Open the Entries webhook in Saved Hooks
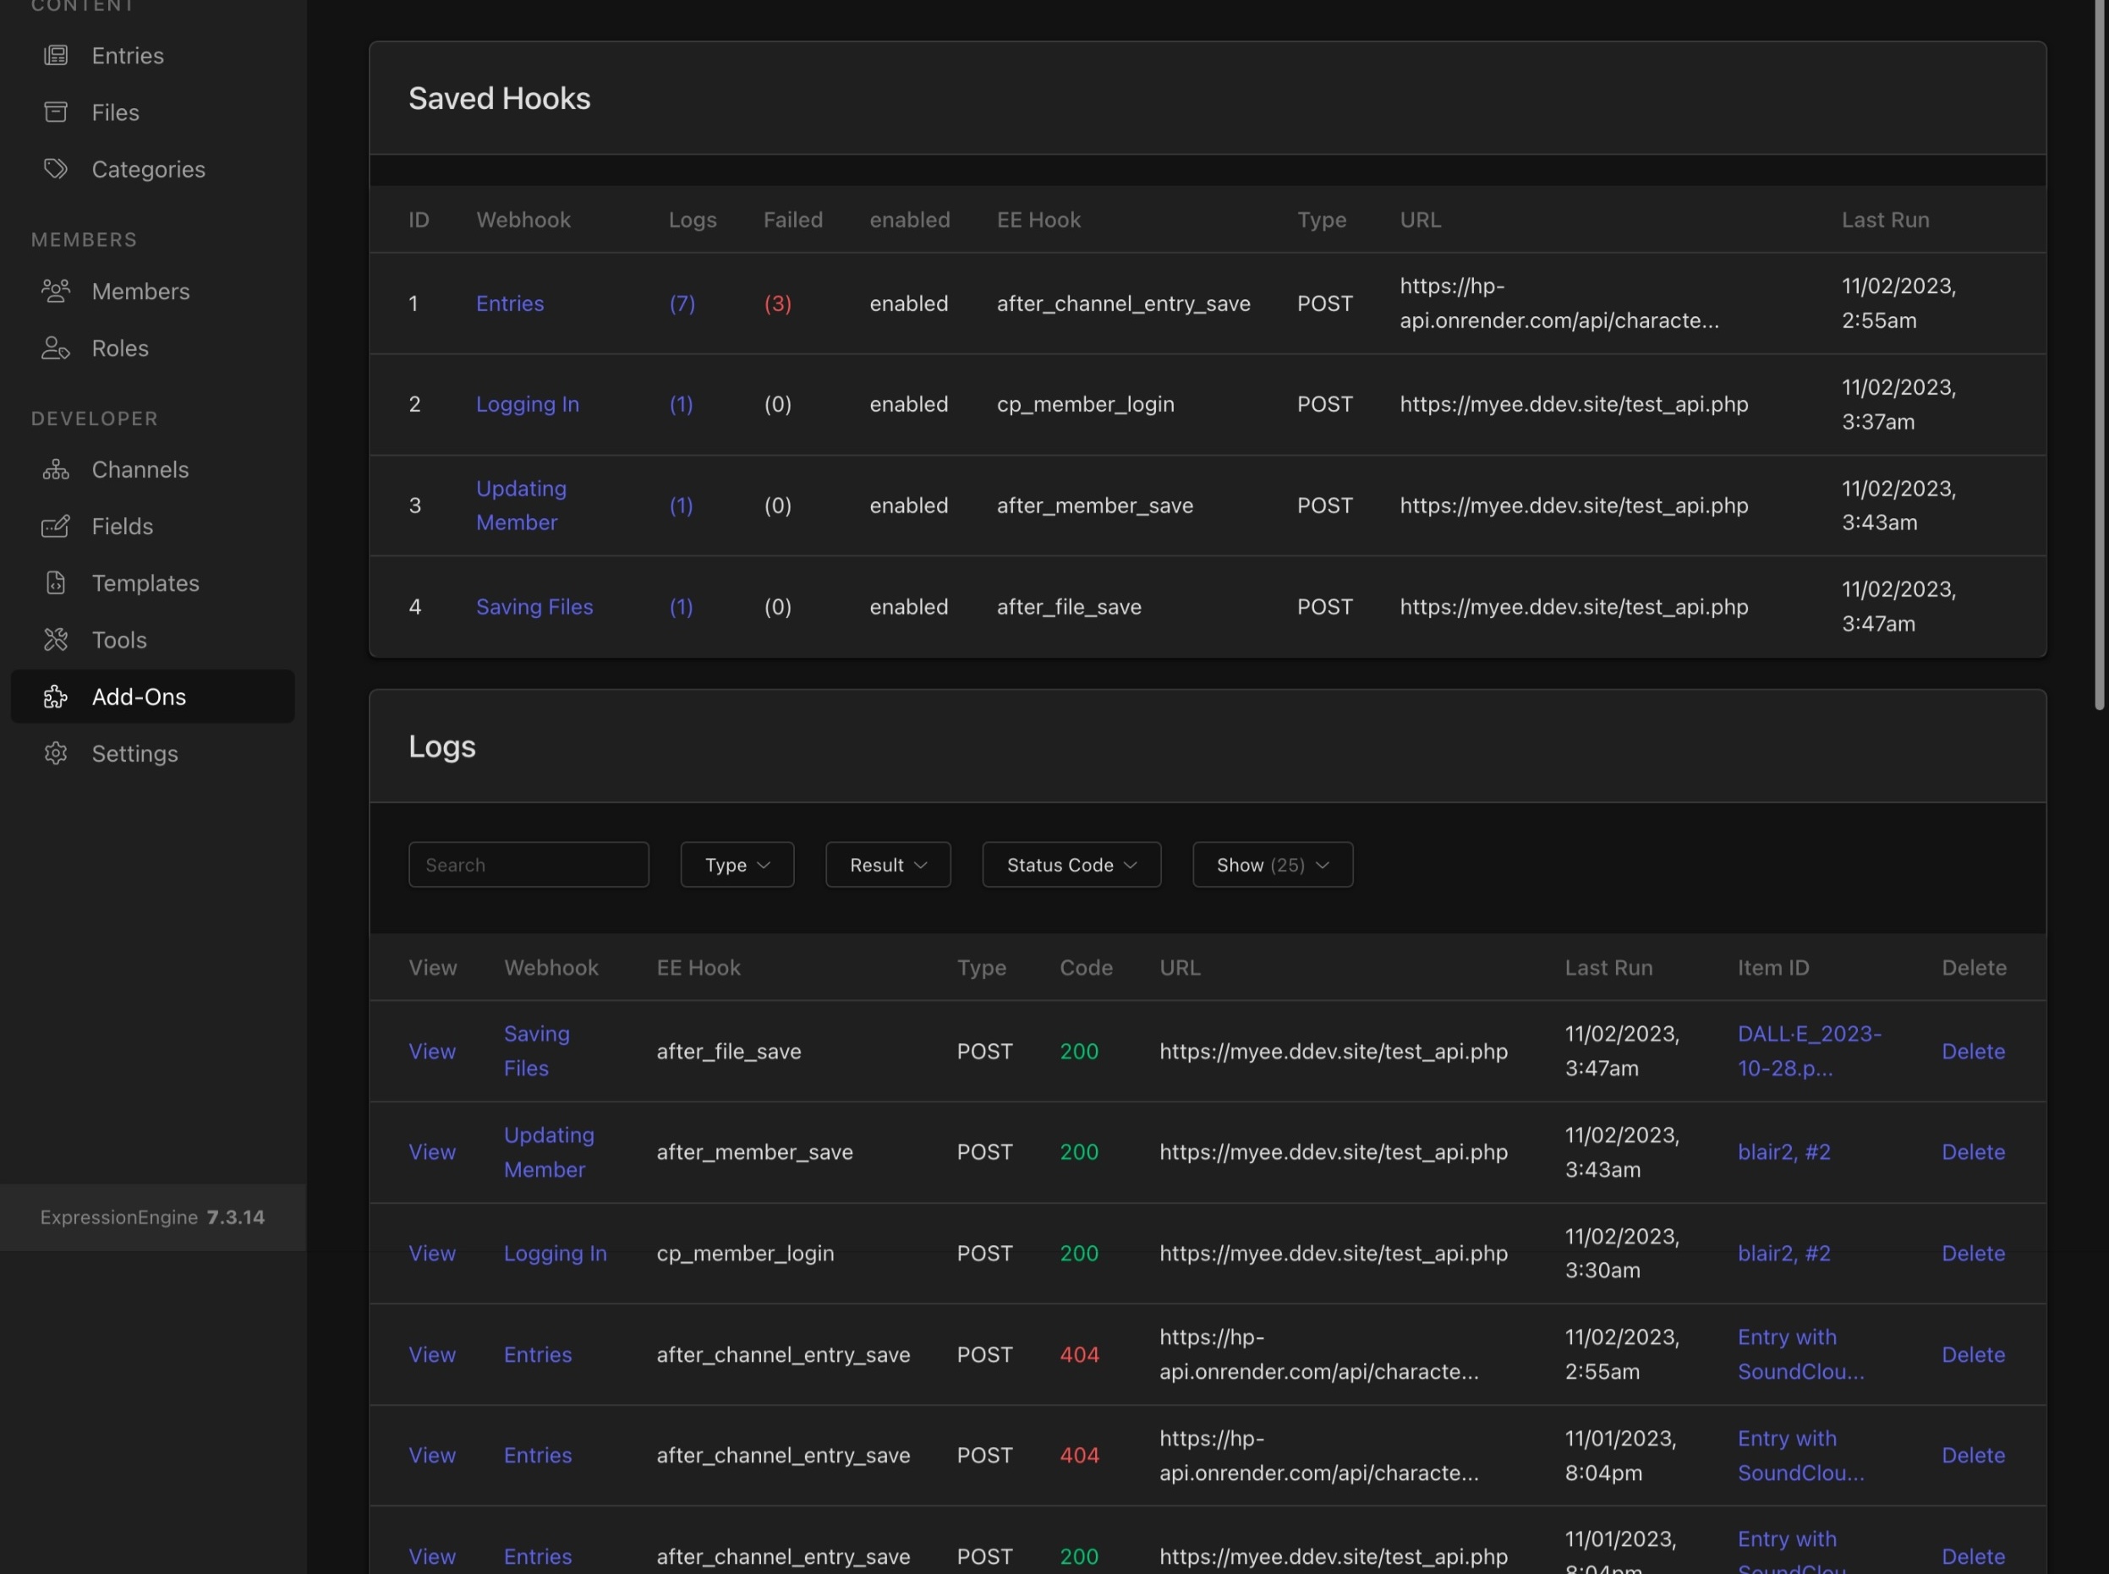Screen dimensions: 2109x1574 (x=510, y=303)
